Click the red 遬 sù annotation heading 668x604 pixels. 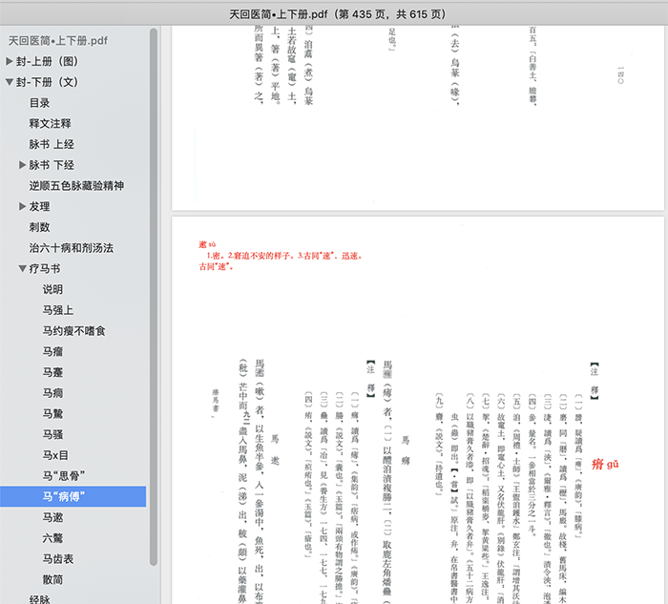207,244
